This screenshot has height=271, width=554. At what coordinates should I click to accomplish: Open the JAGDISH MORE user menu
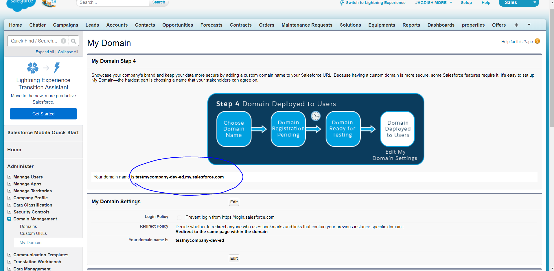434,3
